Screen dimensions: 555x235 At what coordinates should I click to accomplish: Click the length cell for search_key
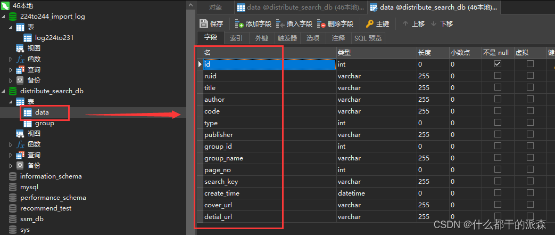[x=433, y=182]
